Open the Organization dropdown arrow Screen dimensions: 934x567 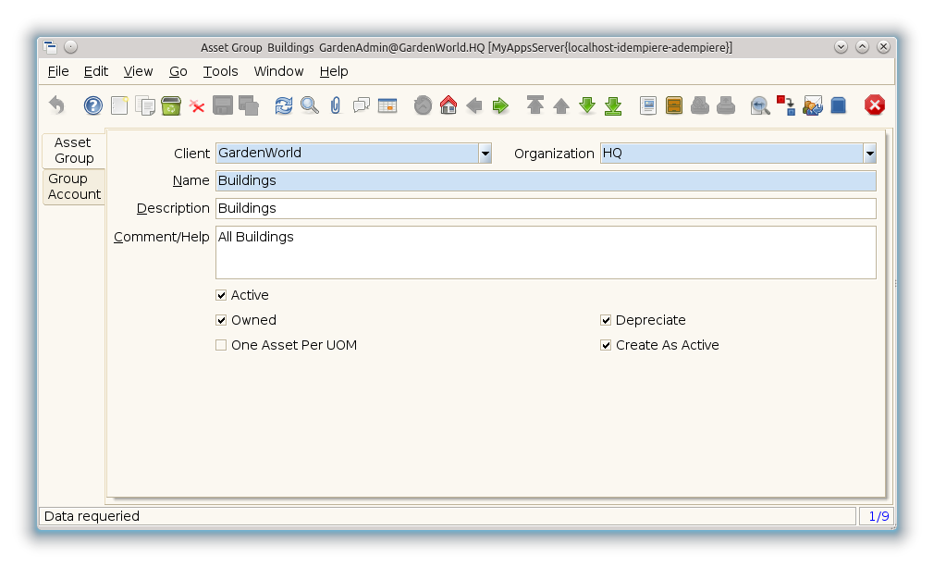click(869, 154)
